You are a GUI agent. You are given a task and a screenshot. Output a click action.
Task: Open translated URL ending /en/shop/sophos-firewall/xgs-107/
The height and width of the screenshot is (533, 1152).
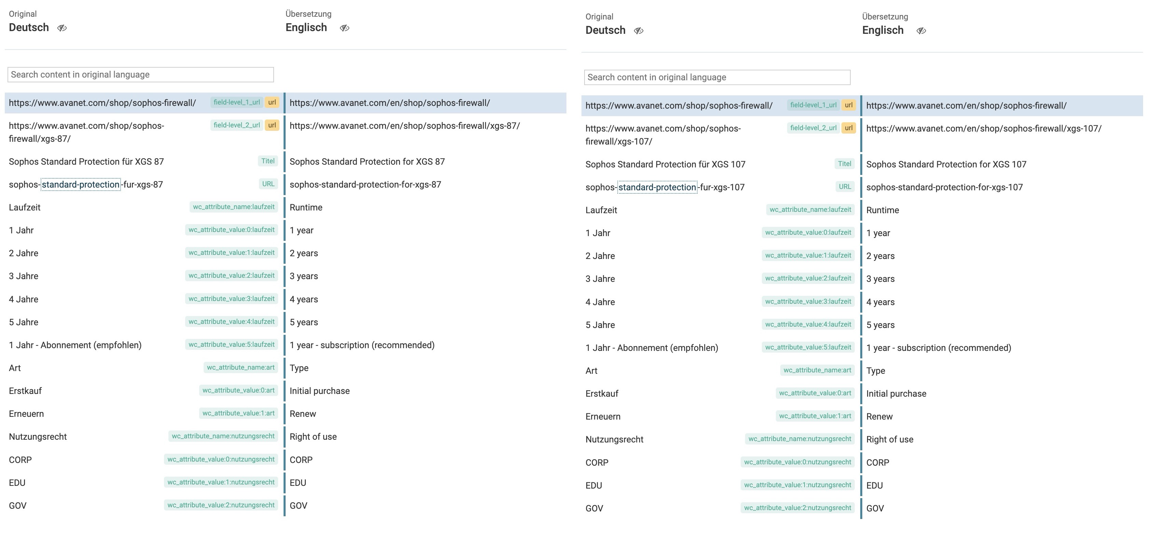[984, 128]
